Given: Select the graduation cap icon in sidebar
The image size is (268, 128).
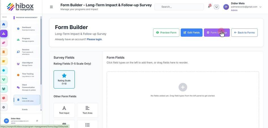Looking at the screenshot, I should tap(4, 61).
